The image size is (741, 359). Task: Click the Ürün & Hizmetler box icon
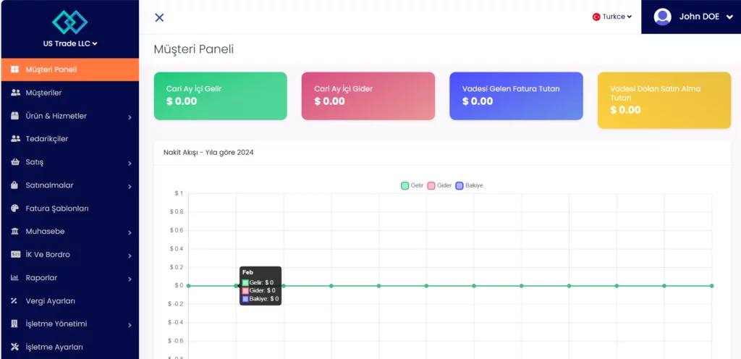(x=15, y=116)
